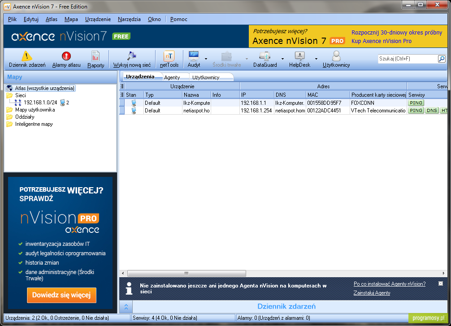The height and width of the screenshot is (326, 451).
Task: Click device icon in netiaspot.ho row
Action: pos(134,111)
